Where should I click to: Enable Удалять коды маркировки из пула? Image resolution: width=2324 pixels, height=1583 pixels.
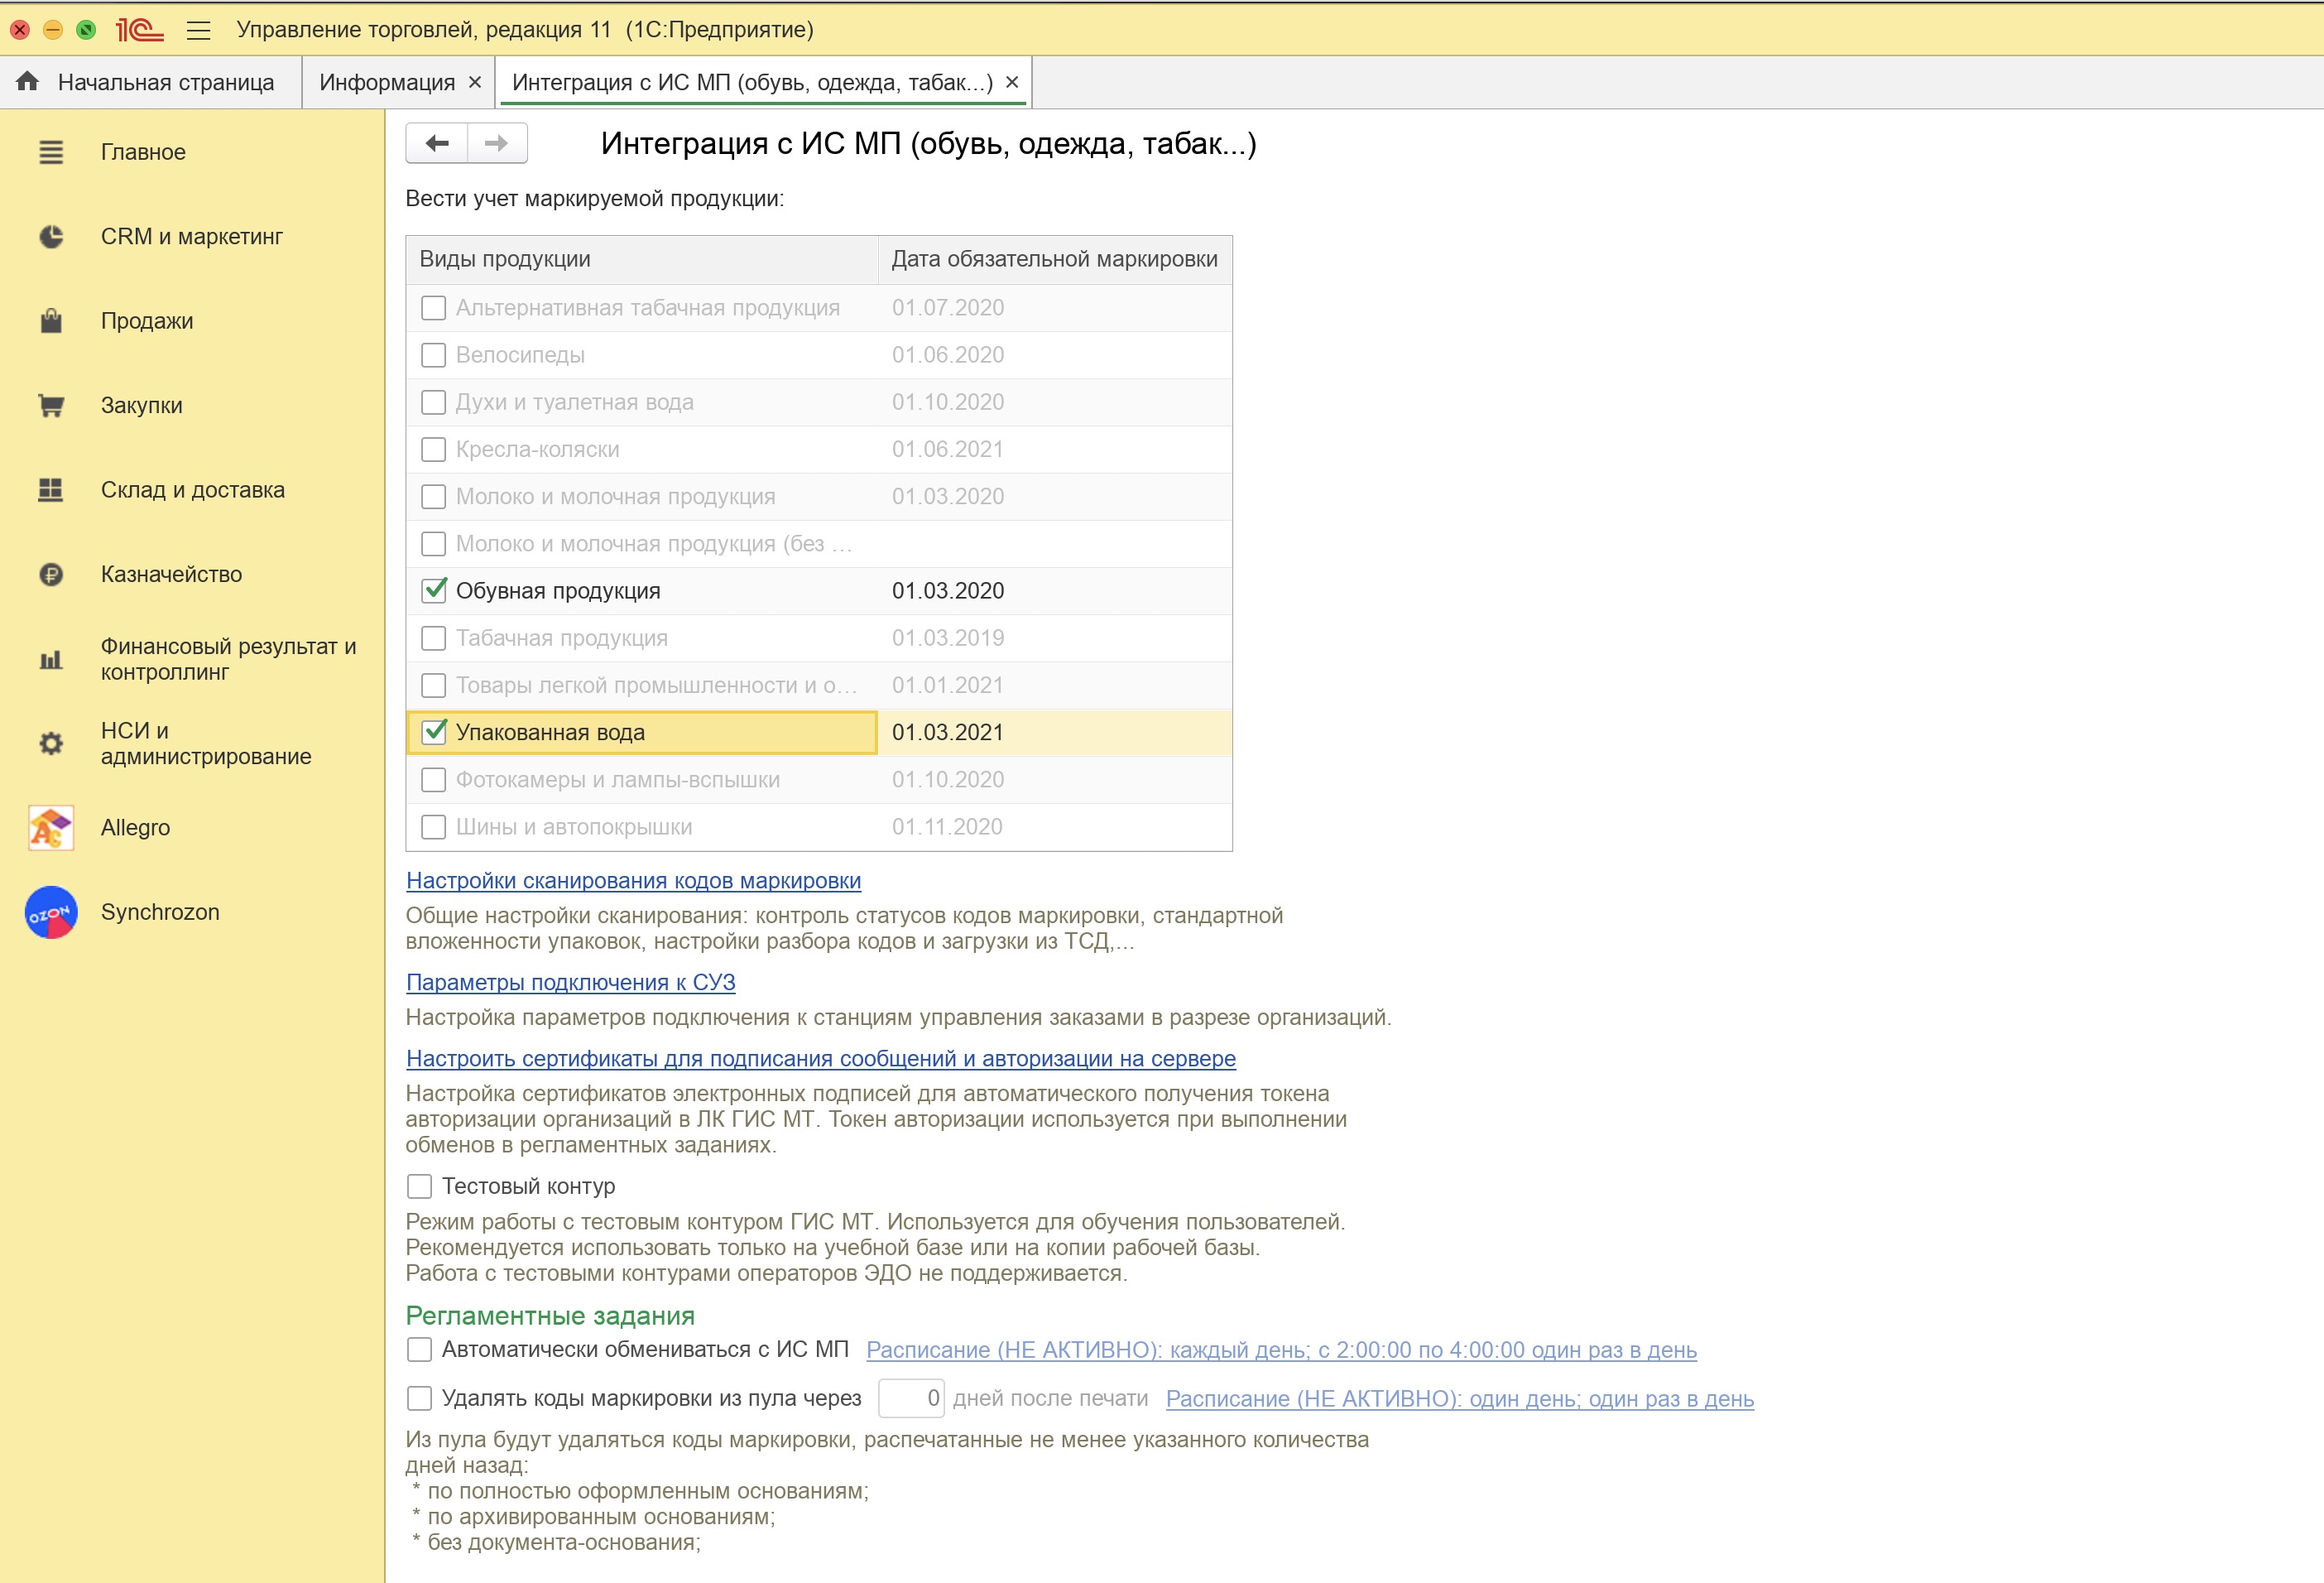pyautogui.click(x=419, y=1398)
